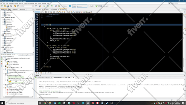The height and width of the screenshot is (105, 186).
Task: Open the Refactor menu
Action: click(21, 3)
